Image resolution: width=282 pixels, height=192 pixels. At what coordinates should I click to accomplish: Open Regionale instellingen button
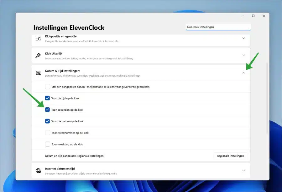[x=230, y=156]
